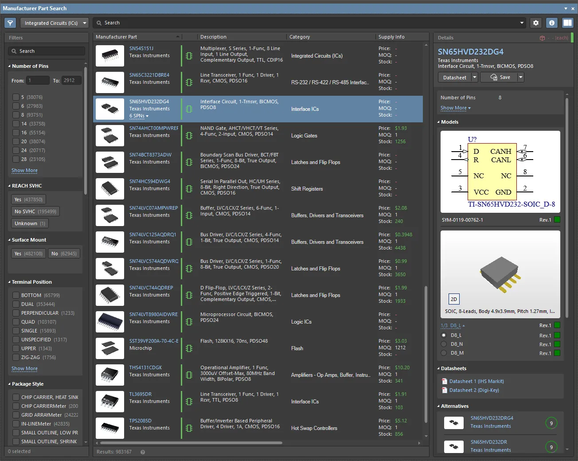Toggle the details pane layout icon
Screen dimensions: 578x461
click(x=567, y=23)
